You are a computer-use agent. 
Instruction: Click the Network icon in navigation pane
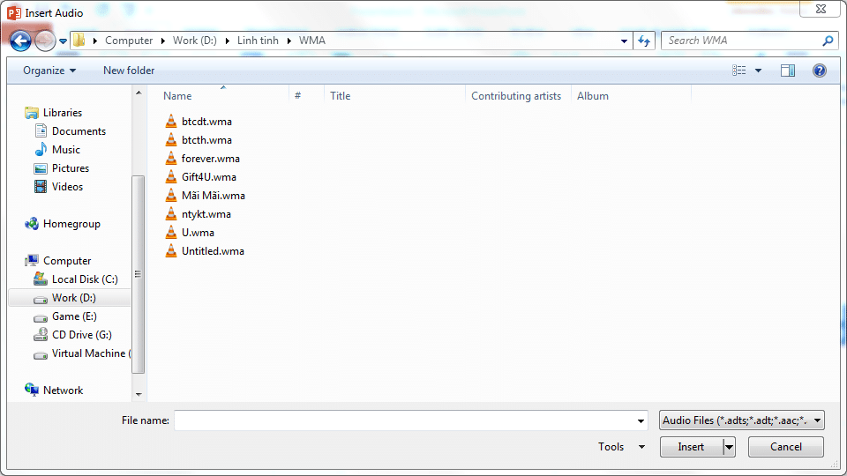[32, 390]
